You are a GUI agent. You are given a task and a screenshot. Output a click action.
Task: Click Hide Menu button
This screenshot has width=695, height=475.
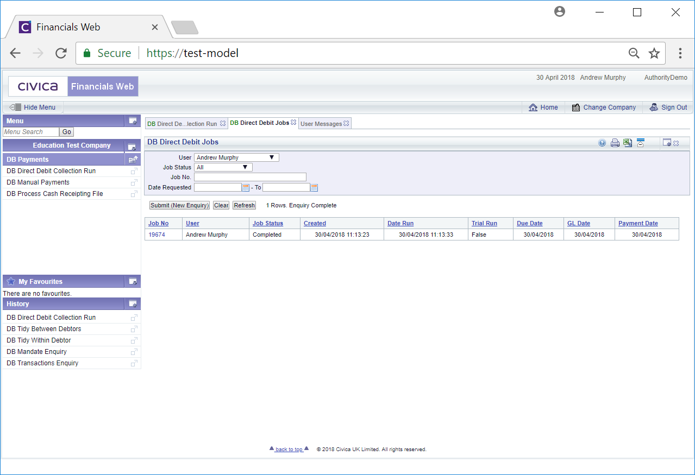[34, 107]
